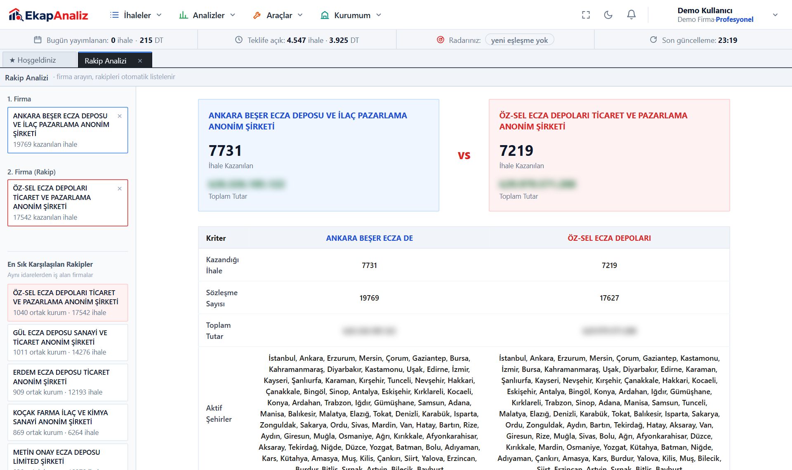
Task: Open the İhaleler list menu icon
Action: click(x=114, y=15)
